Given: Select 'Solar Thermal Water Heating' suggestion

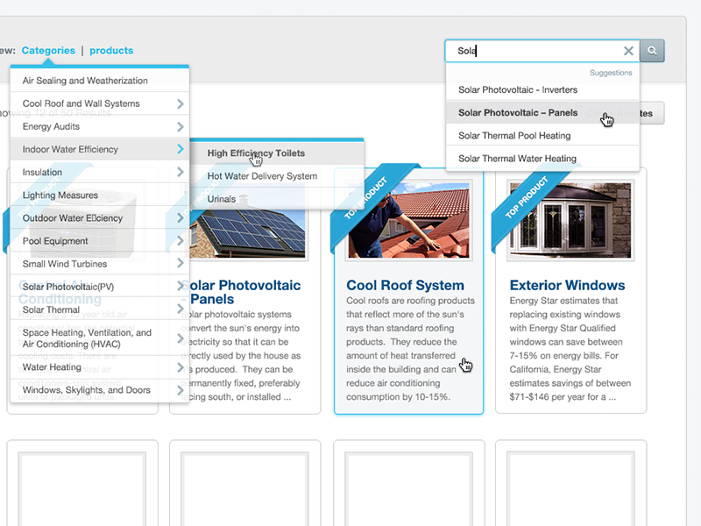Looking at the screenshot, I should [x=517, y=159].
